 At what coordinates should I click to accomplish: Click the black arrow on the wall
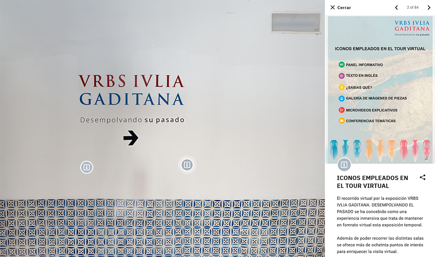point(131,138)
